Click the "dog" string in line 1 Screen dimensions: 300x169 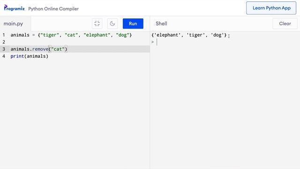coord(122,35)
